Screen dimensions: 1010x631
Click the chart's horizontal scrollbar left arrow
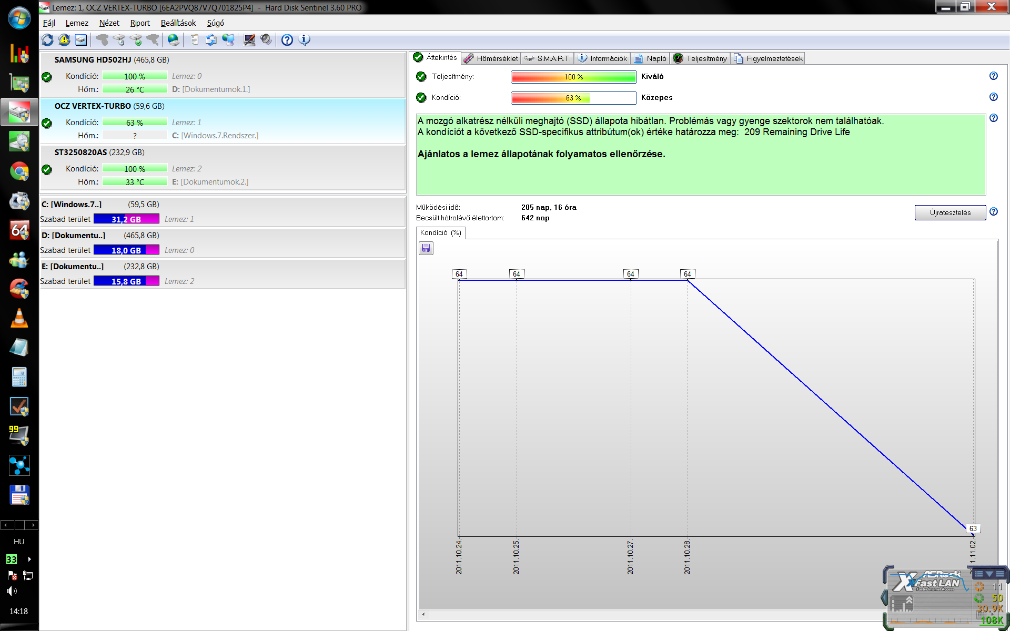(x=423, y=614)
